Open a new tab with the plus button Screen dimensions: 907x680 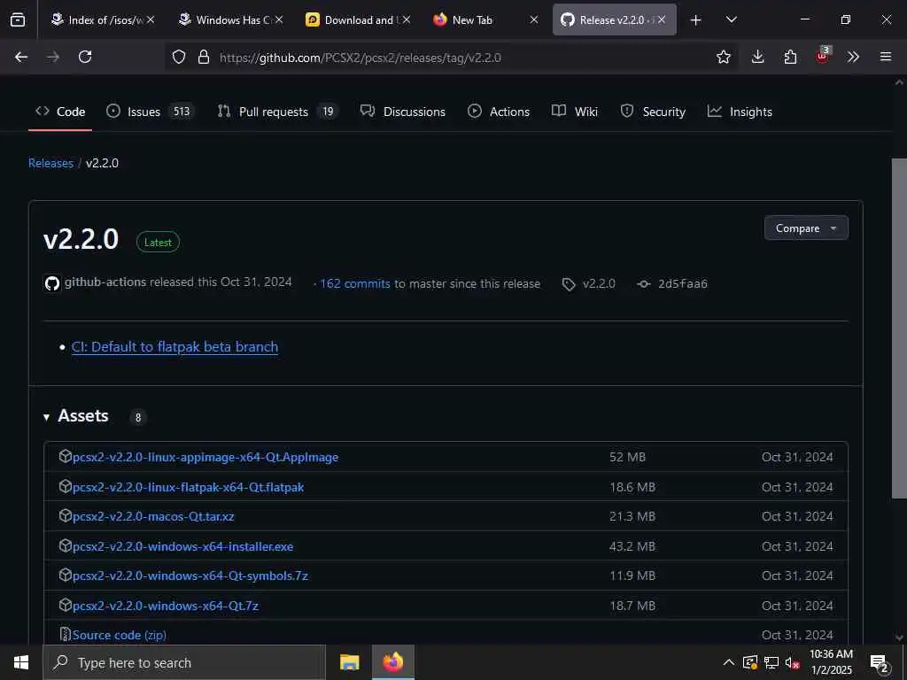[696, 20]
